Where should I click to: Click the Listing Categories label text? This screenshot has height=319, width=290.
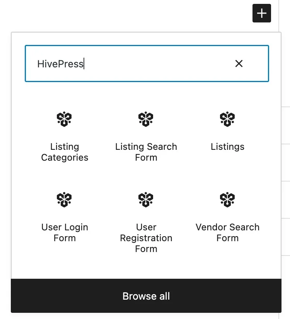click(x=64, y=152)
